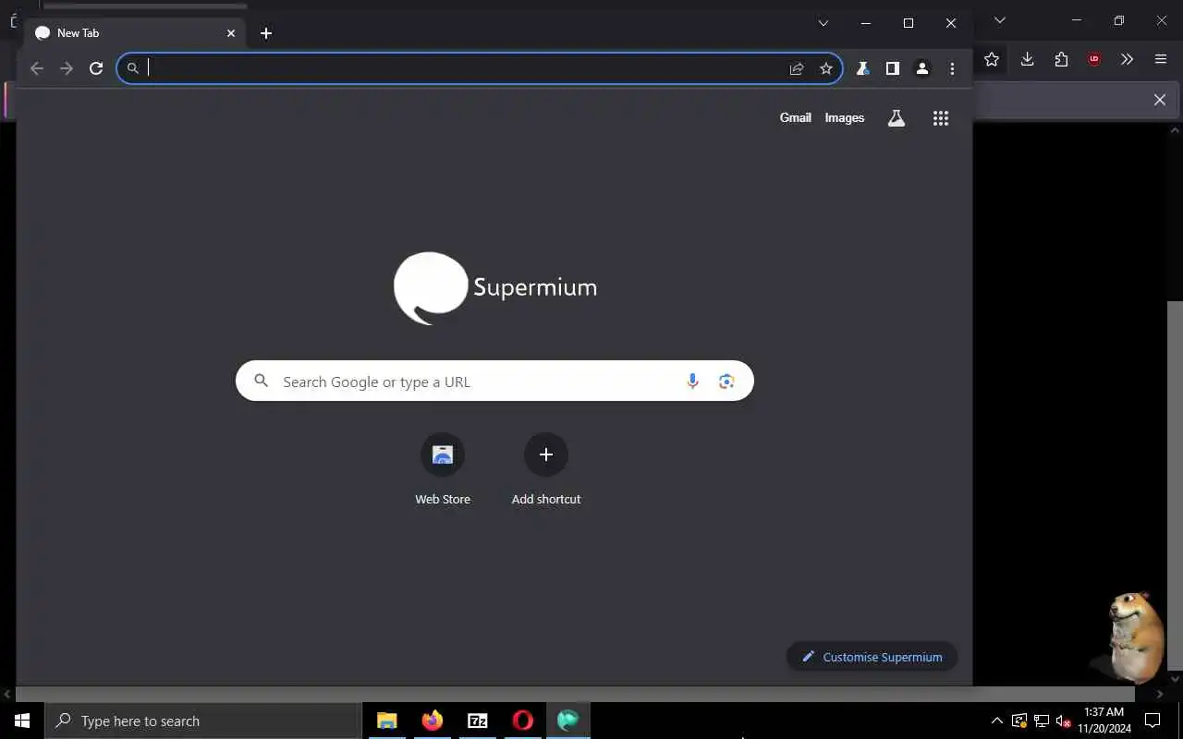
Task: Click the star bookmark icon in the background browser
Action: [992, 59]
